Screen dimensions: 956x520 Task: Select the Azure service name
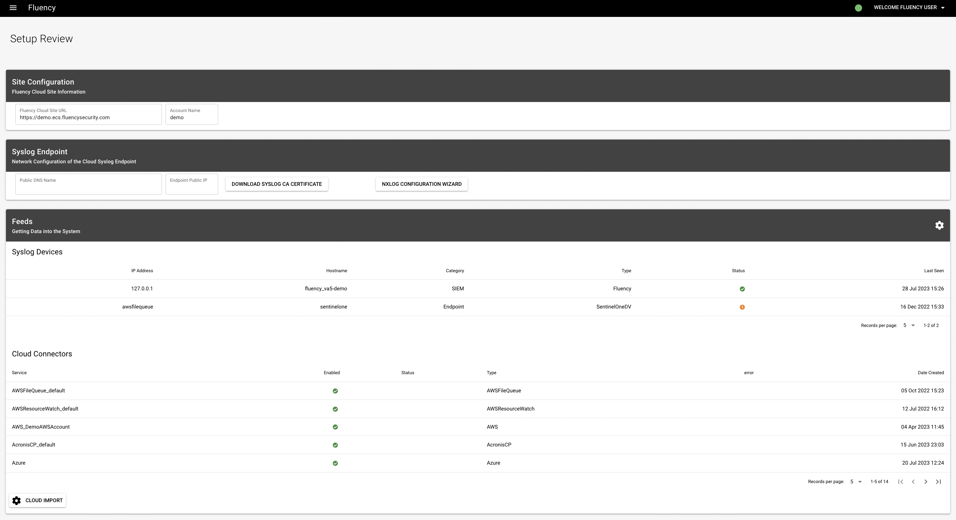(x=18, y=463)
